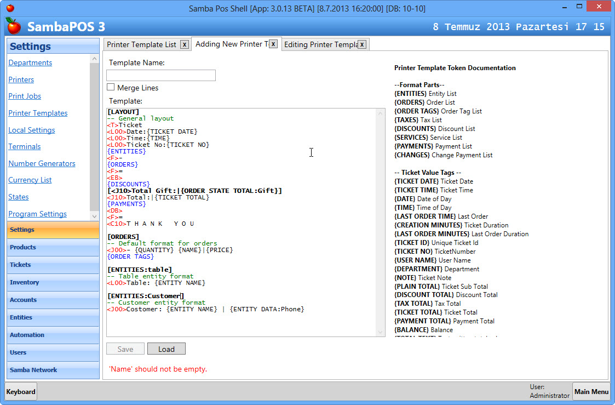Click the Template Name input field
The width and height of the screenshot is (615, 405).
(161, 75)
